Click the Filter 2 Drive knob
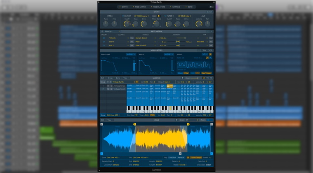The image size is (313, 173). tap(186, 24)
